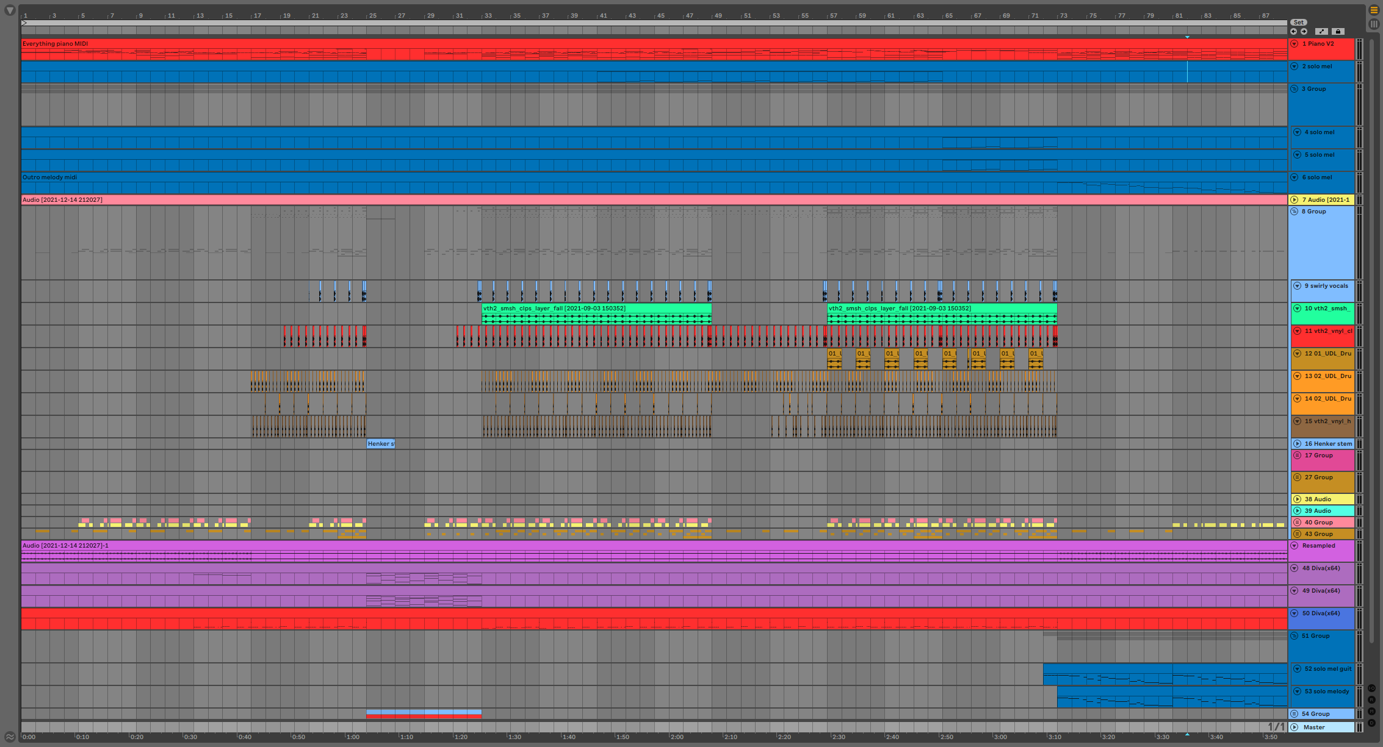Jump to previous locator arrow
1383x747 pixels.
1293,31
